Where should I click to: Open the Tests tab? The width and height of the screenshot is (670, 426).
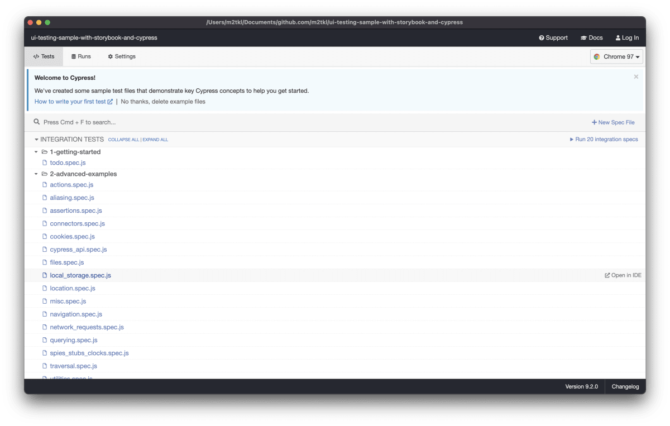tap(44, 56)
